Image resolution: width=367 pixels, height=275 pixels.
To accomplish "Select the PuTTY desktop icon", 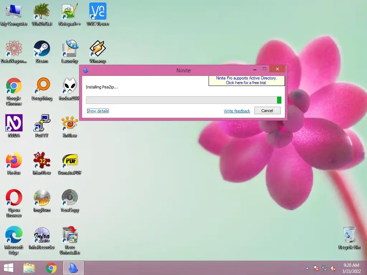I will coord(42,126).
